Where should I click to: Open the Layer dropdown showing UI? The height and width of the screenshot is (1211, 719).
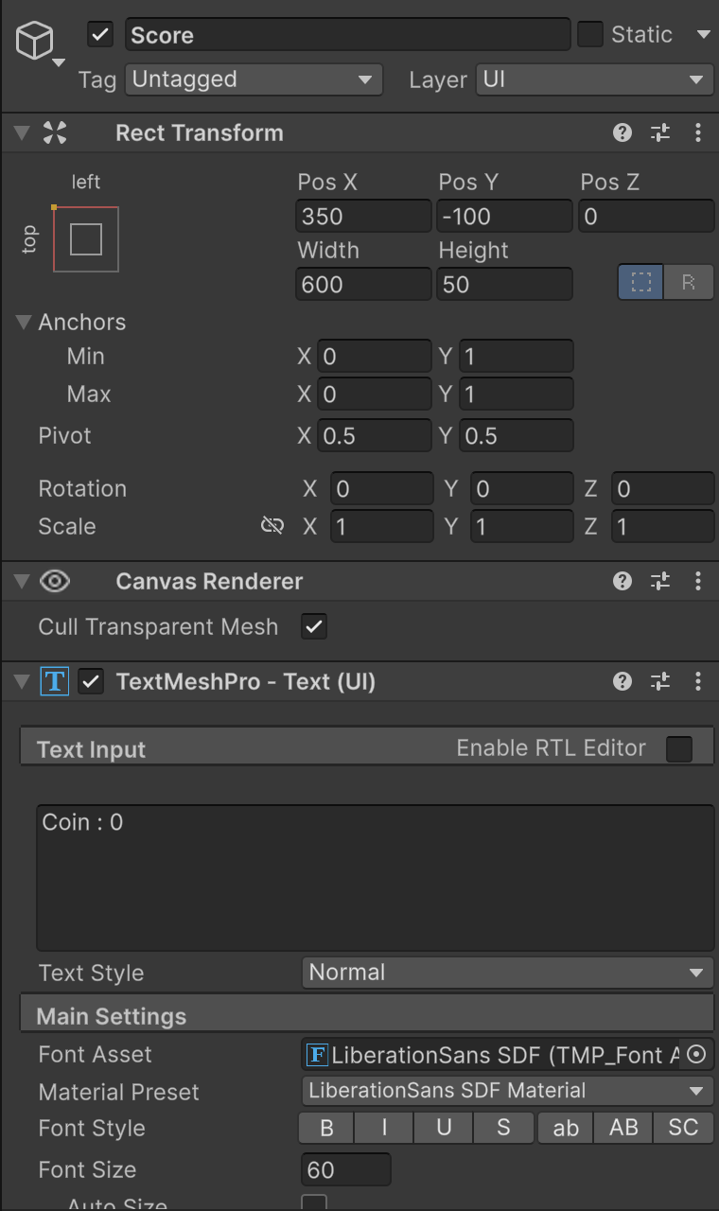594,79
